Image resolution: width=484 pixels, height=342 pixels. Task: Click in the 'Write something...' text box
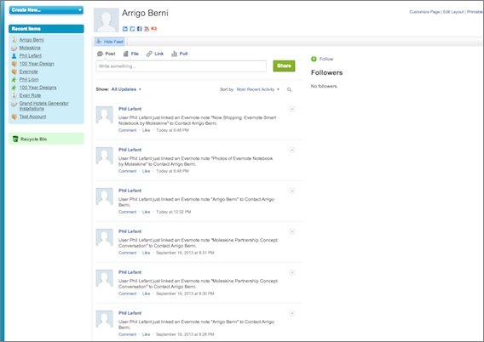(181, 66)
